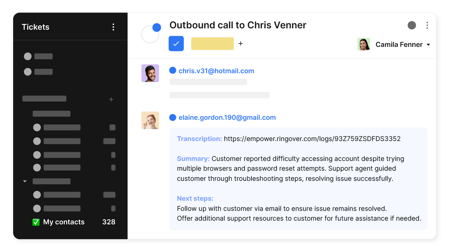Open the ticket options kebab menu

pyautogui.click(x=427, y=25)
